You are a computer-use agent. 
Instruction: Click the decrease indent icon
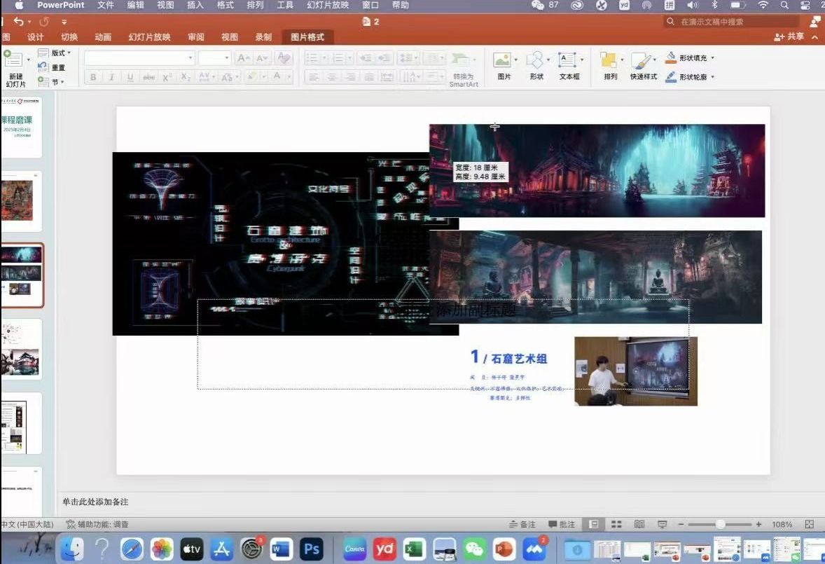366,58
